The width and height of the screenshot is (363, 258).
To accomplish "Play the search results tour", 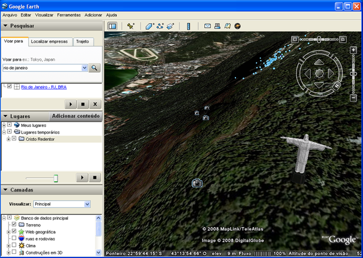I will (70, 104).
